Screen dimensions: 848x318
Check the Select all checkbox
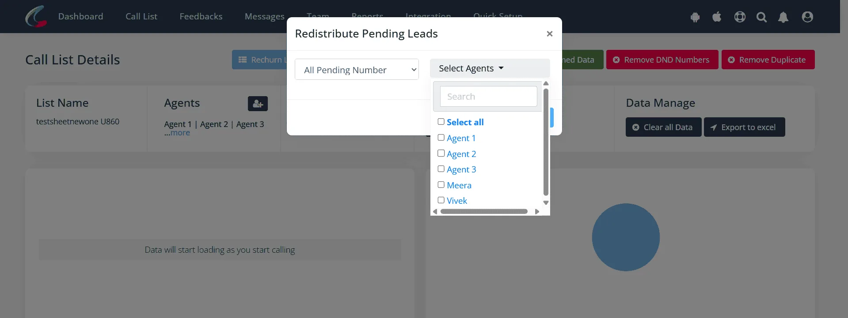pyautogui.click(x=441, y=121)
